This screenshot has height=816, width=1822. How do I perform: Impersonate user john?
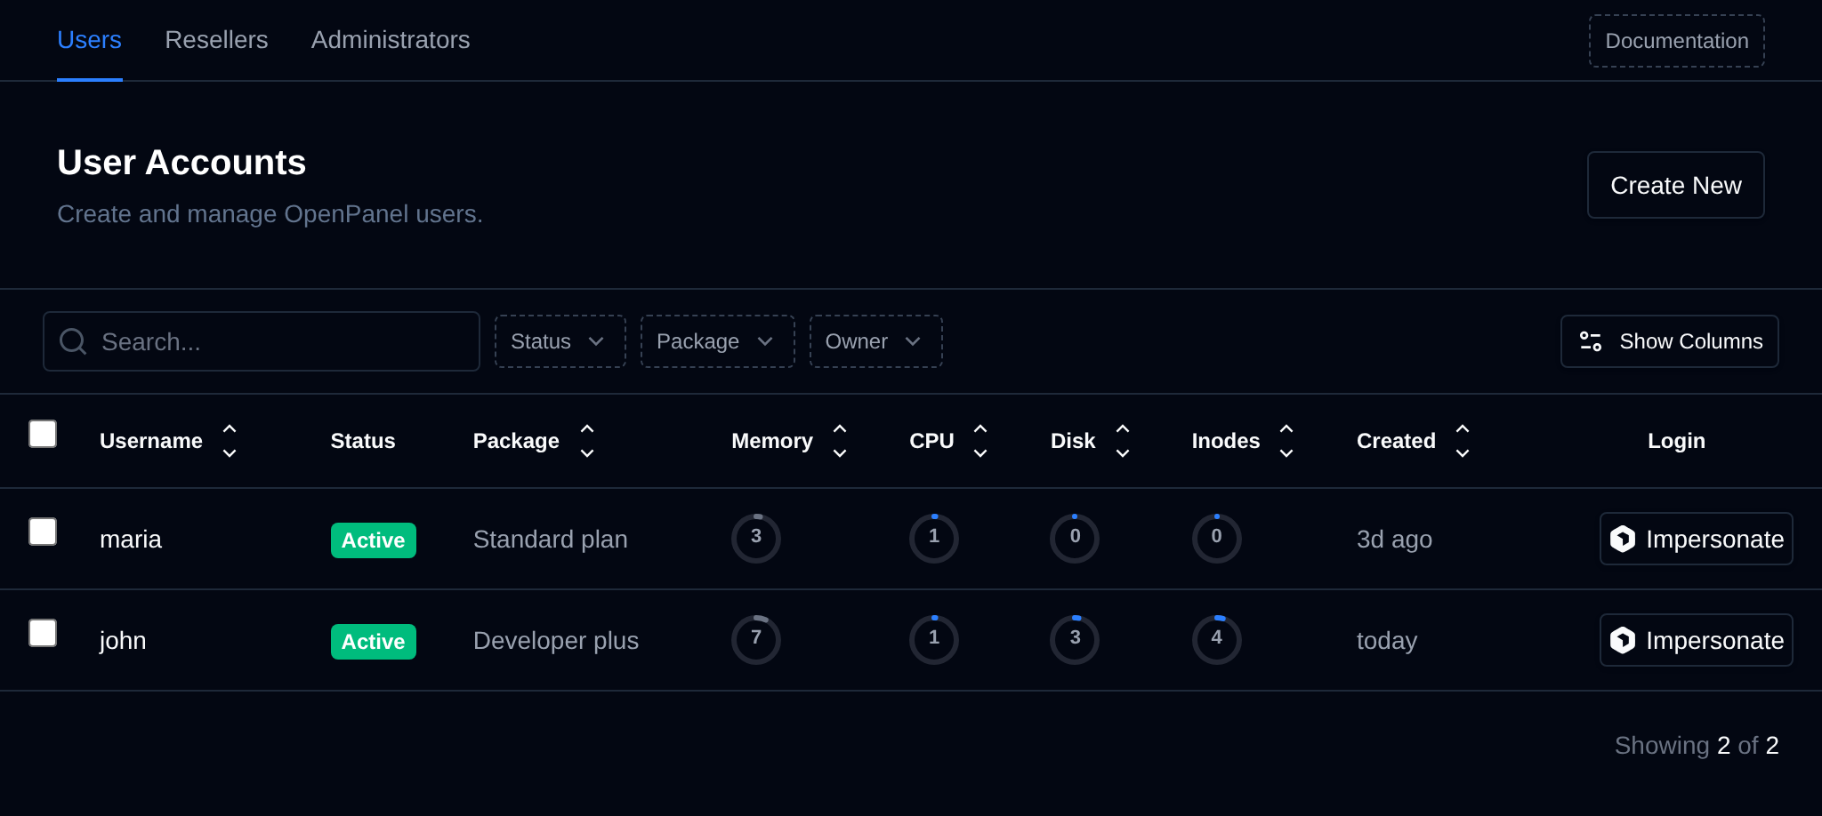pos(1697,640)
